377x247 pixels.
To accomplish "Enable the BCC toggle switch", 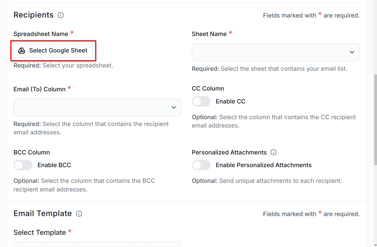I will coord(23,165).
